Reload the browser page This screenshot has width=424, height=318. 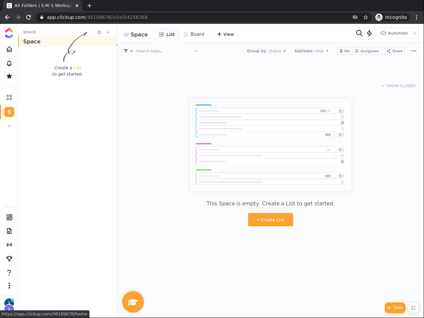[x=28, y=17]
